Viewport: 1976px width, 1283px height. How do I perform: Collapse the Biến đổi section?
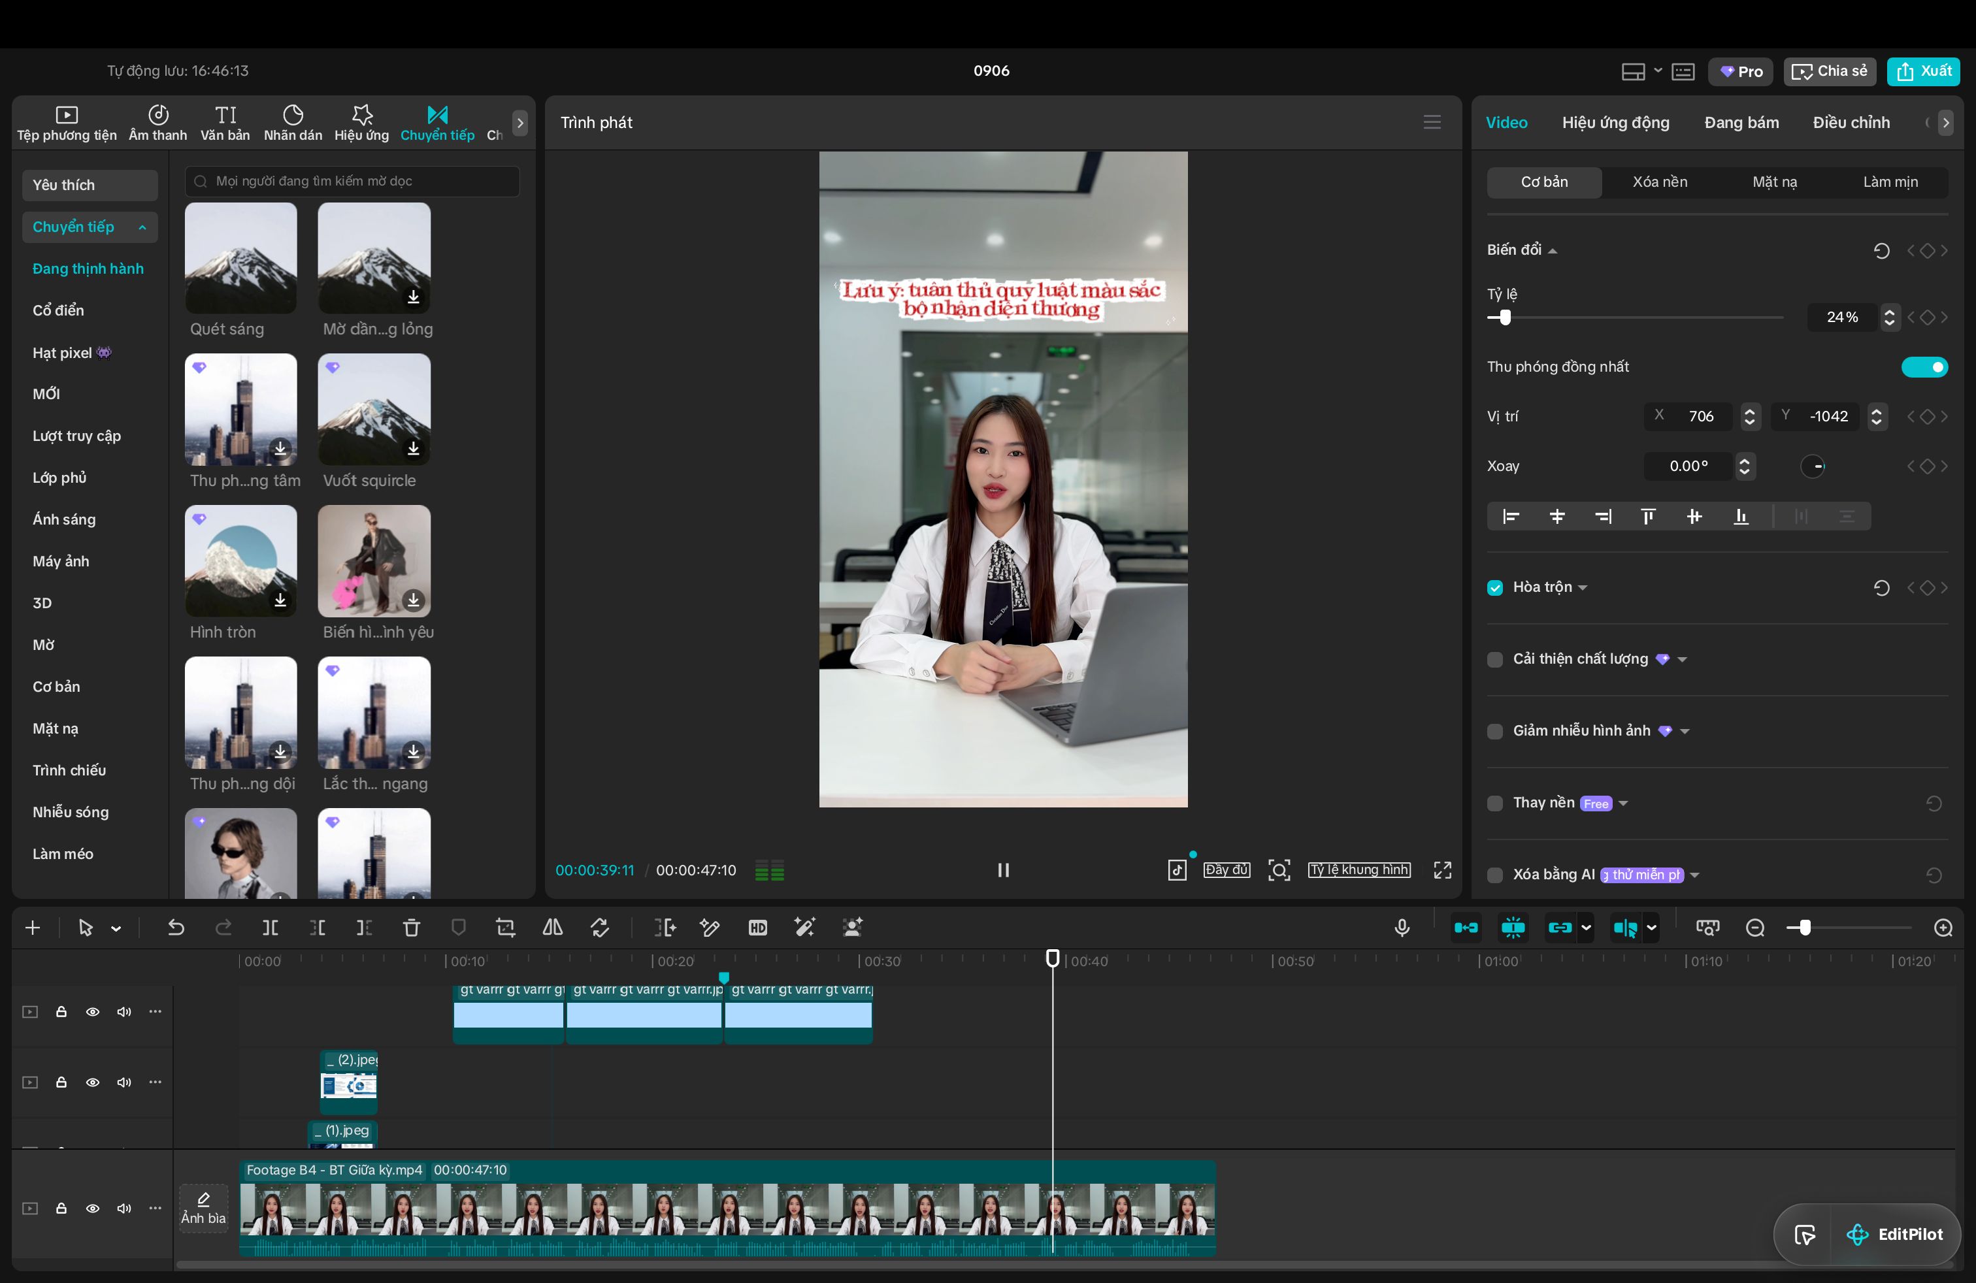[x=1553, y=251]
